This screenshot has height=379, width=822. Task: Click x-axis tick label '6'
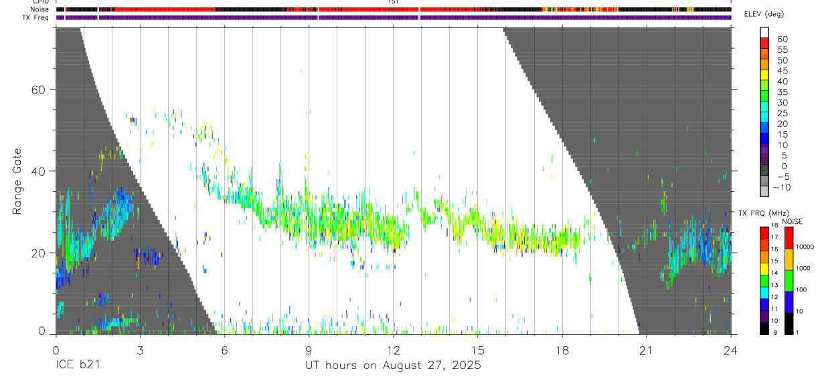[224, 350]
